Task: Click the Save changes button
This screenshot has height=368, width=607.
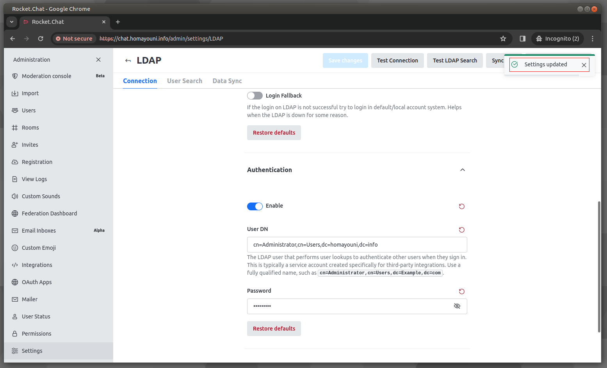Action: pos(345,60)
